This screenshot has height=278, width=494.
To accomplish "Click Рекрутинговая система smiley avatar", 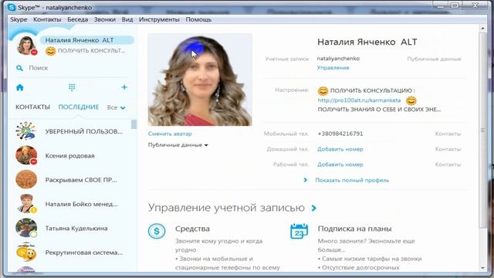I will [x=26, y=252].
